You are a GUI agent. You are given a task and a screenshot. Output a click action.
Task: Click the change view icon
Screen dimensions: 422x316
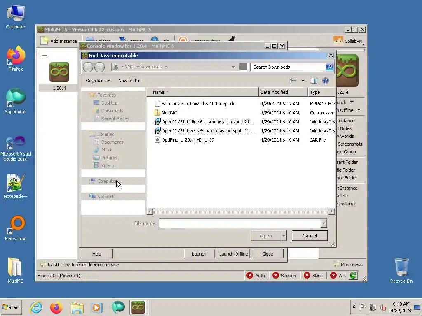pos(293,81)
